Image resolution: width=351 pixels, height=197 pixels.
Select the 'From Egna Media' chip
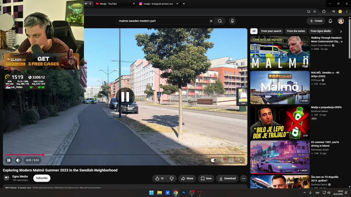pos(321,31)
